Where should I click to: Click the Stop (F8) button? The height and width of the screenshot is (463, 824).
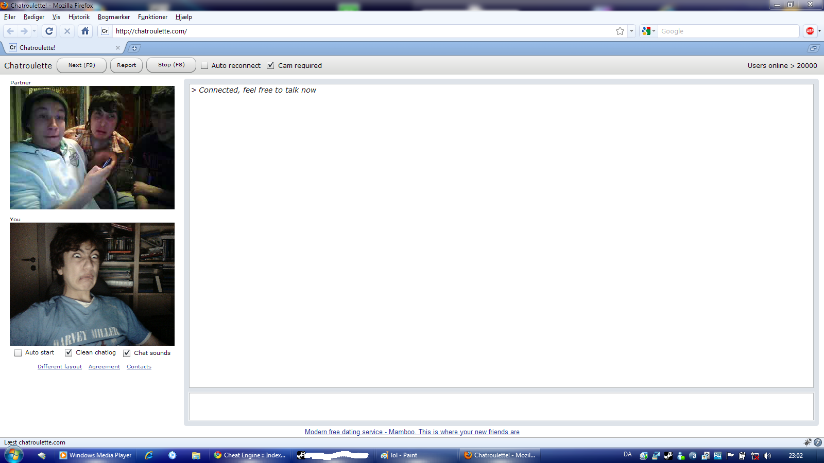click(x=171, y=65)
